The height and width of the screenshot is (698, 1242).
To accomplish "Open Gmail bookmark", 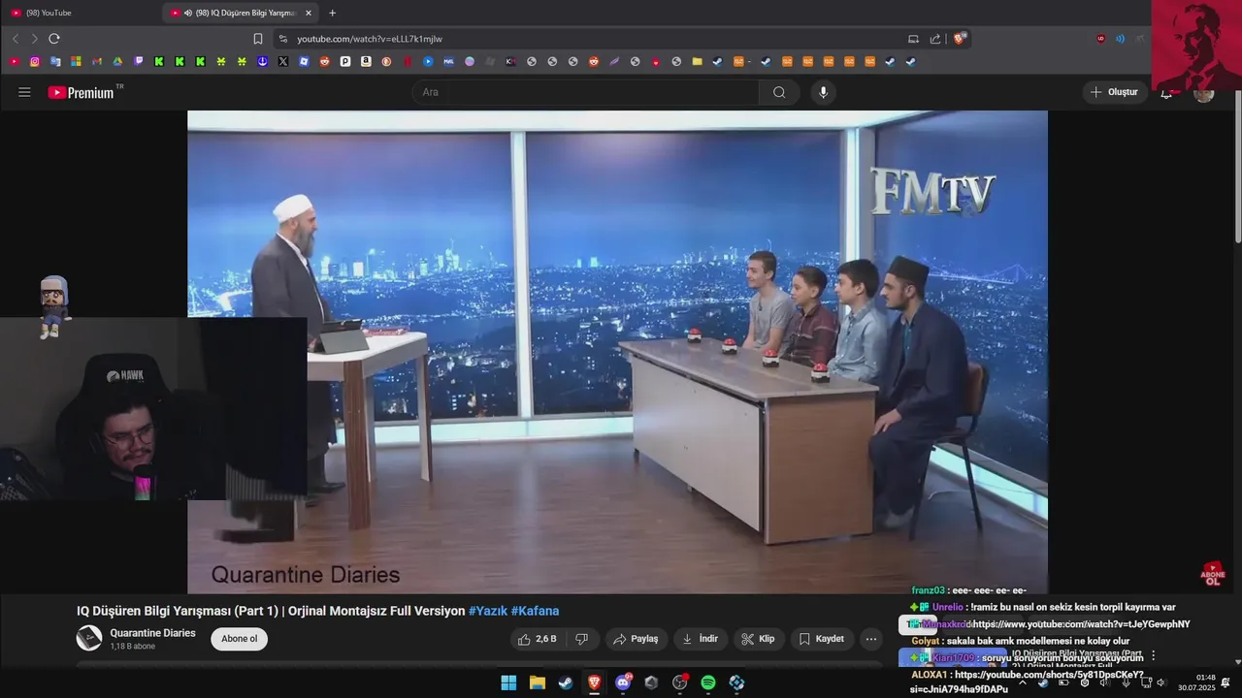I will tap(97, 61).
